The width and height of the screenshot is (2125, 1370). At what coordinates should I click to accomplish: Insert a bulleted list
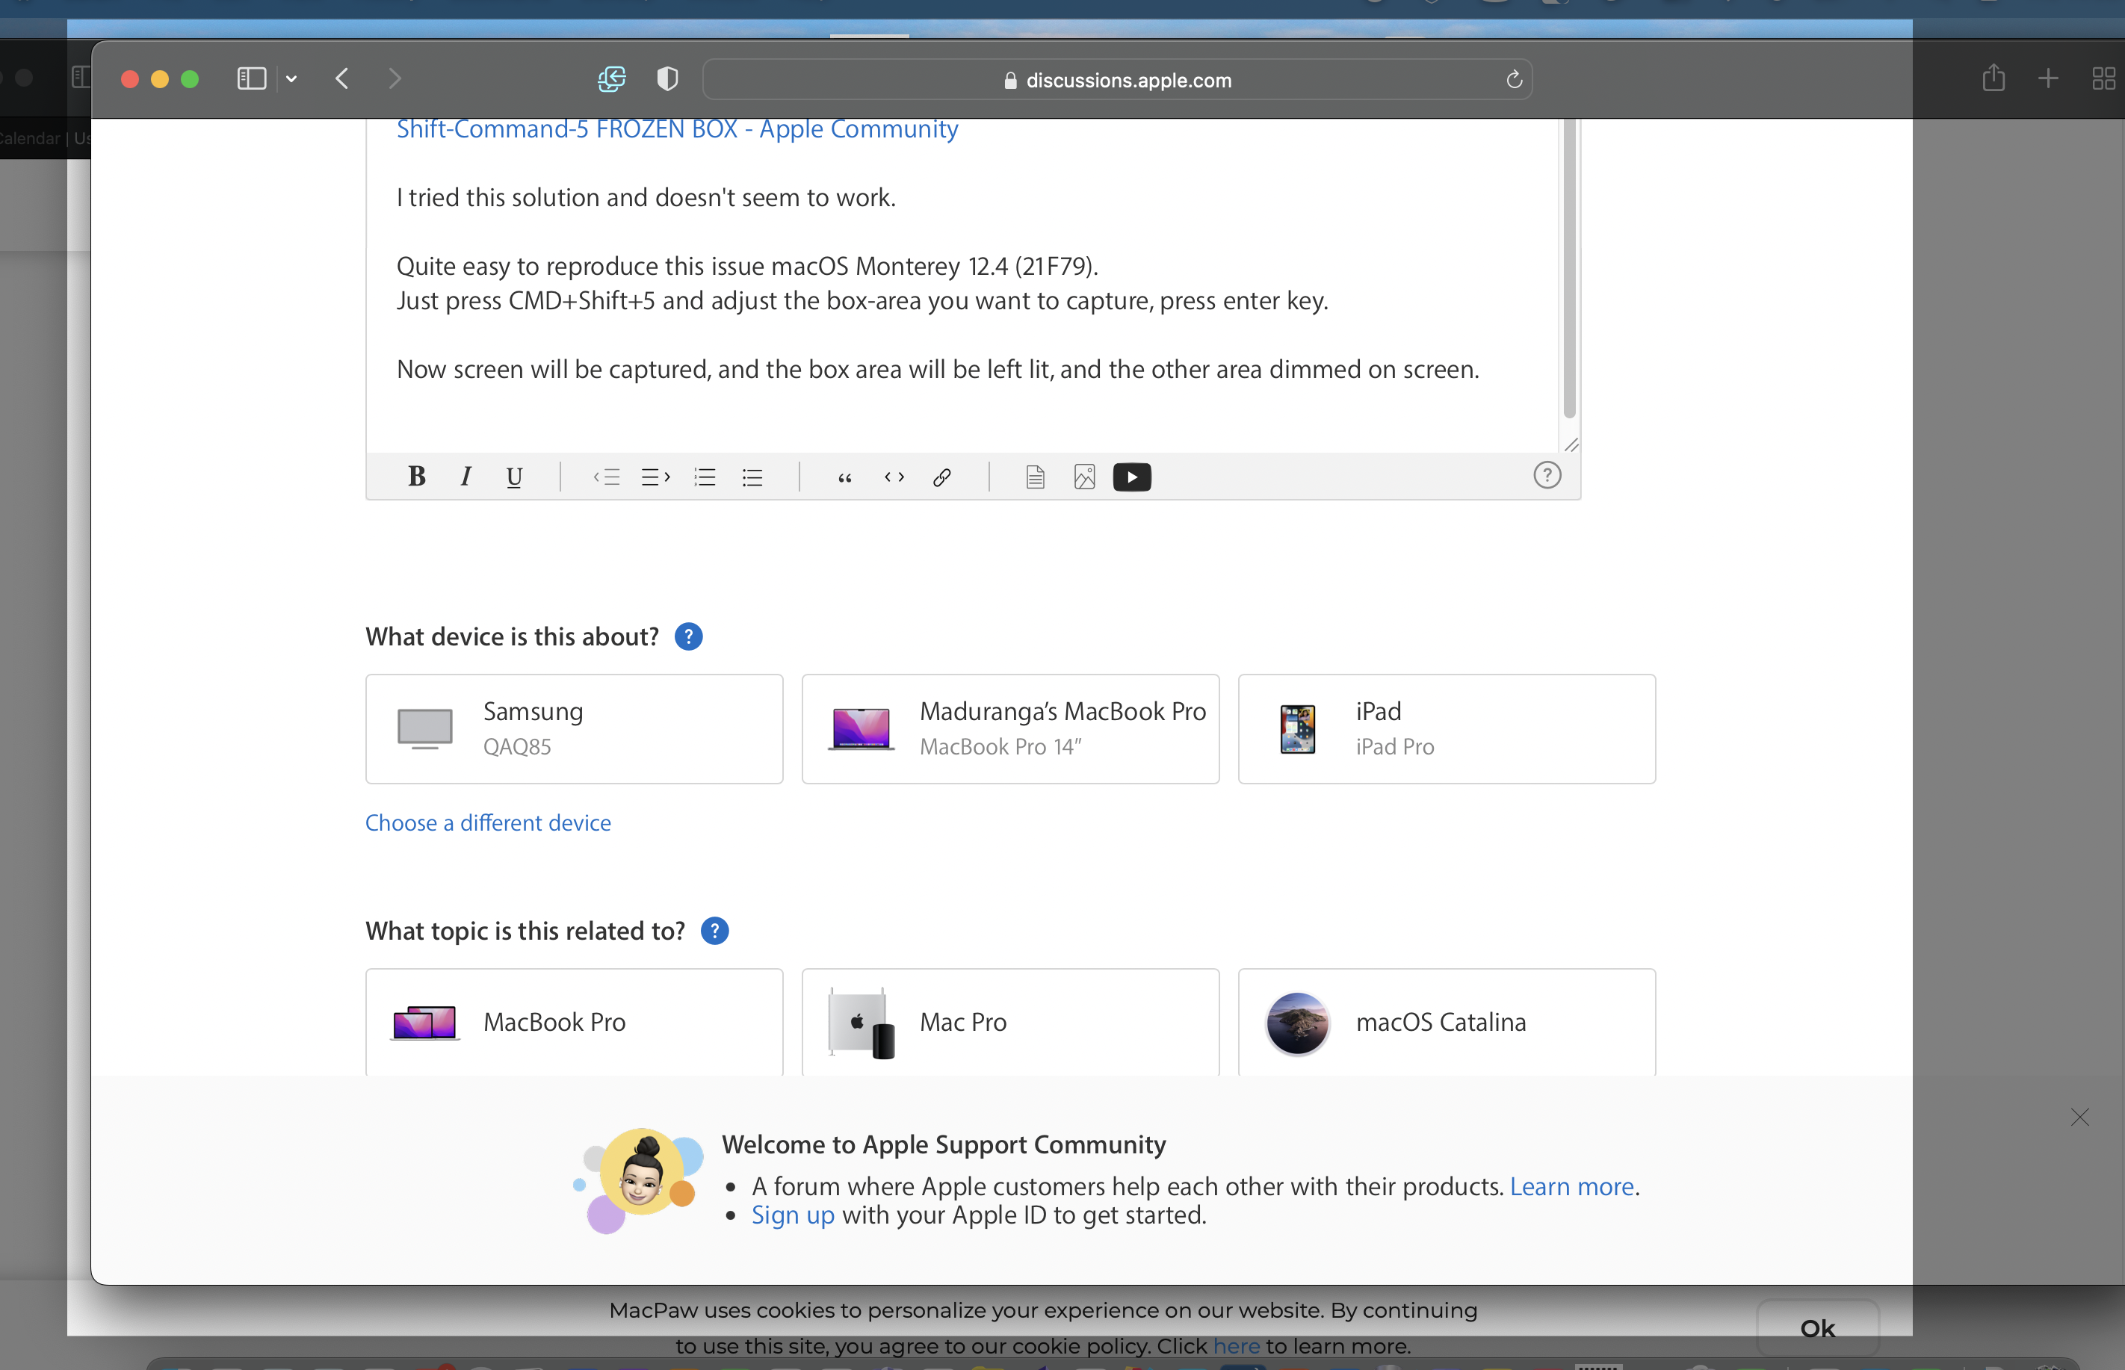[753, 478]
